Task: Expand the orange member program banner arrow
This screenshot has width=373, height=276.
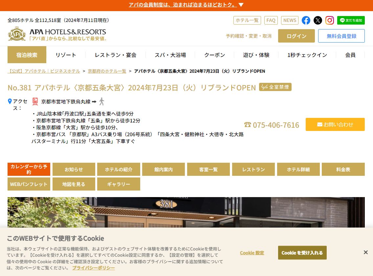Action: tap(241, 5)
